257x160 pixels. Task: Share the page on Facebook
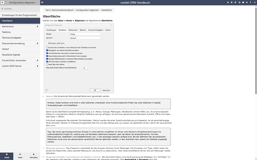pyautogui.click(x=250, y=3)
